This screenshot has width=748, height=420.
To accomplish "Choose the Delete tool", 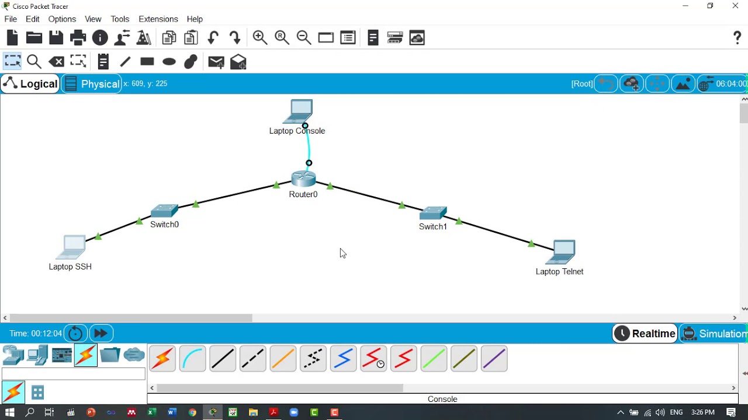I will tap(56, 61).
